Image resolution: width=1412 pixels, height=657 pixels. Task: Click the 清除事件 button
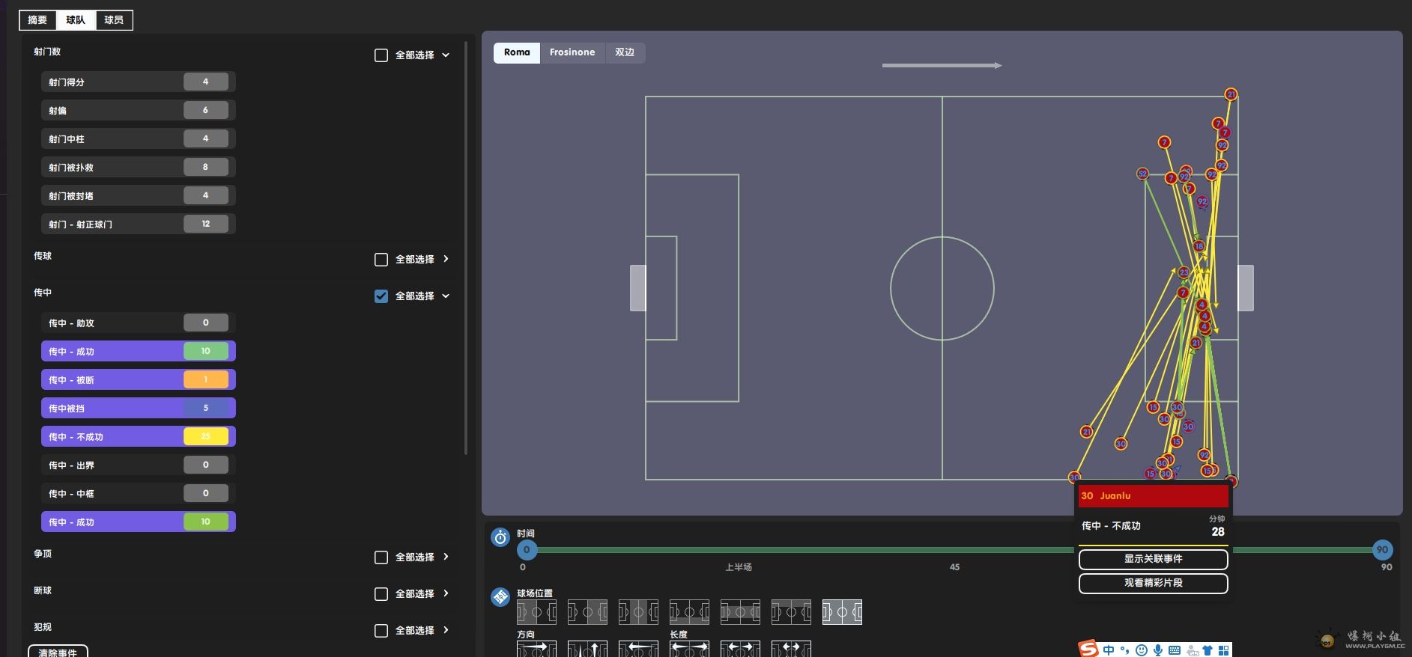click(58, 652)
